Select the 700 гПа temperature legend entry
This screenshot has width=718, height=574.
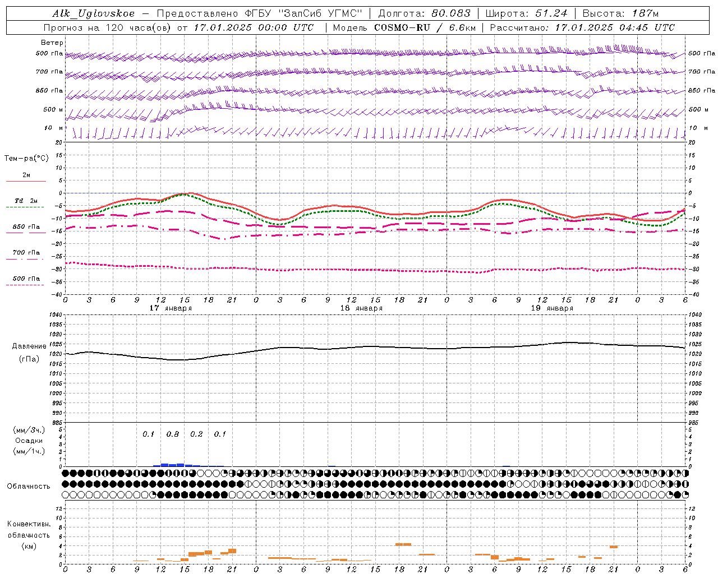pyautogui.click(x=26, y=253)
